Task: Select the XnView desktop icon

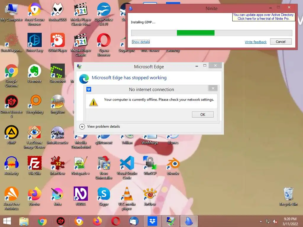Action: coord(150,196)
